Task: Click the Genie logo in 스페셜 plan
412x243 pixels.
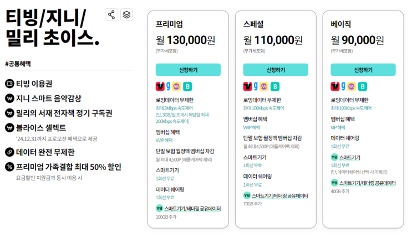Action: click(255, 86)
